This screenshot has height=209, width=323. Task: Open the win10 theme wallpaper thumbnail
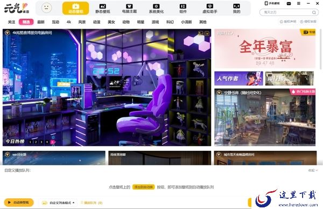pos(54,158)
